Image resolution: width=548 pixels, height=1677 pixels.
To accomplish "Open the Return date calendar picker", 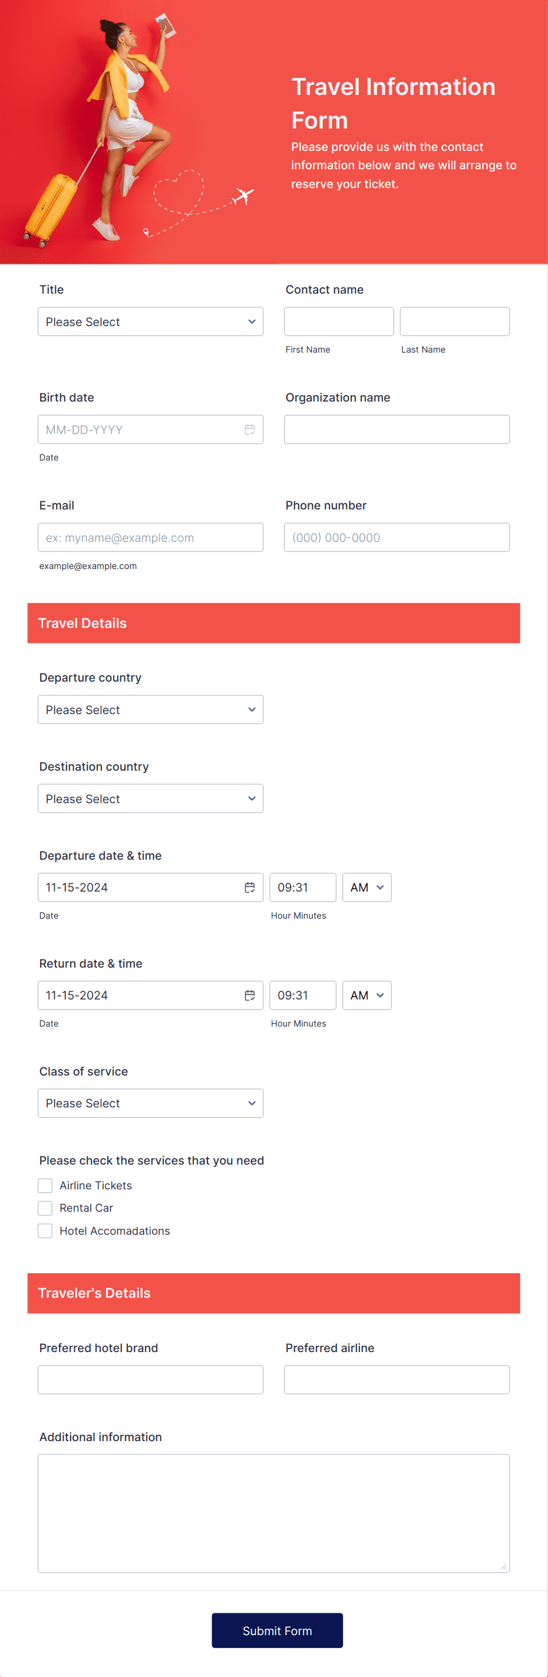I will (250, 995).
